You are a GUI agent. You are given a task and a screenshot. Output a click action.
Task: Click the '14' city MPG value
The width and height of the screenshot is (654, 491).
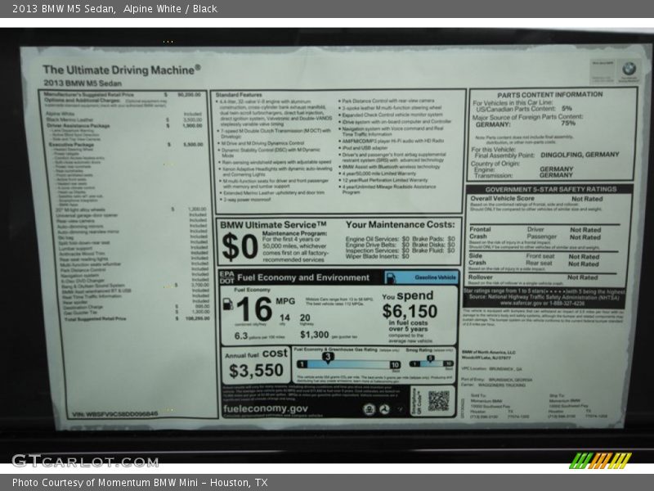pos(284,318)
